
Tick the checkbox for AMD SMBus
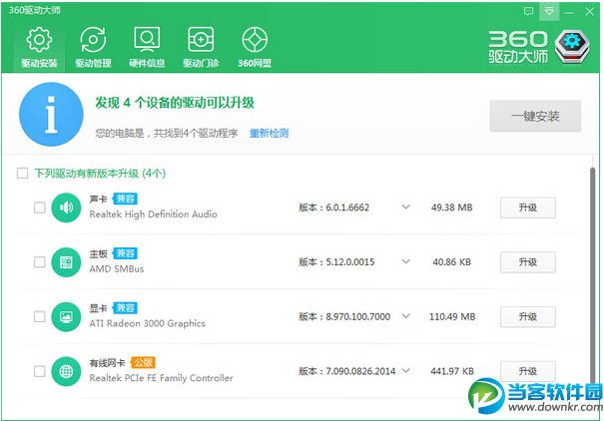coord(39,262)
